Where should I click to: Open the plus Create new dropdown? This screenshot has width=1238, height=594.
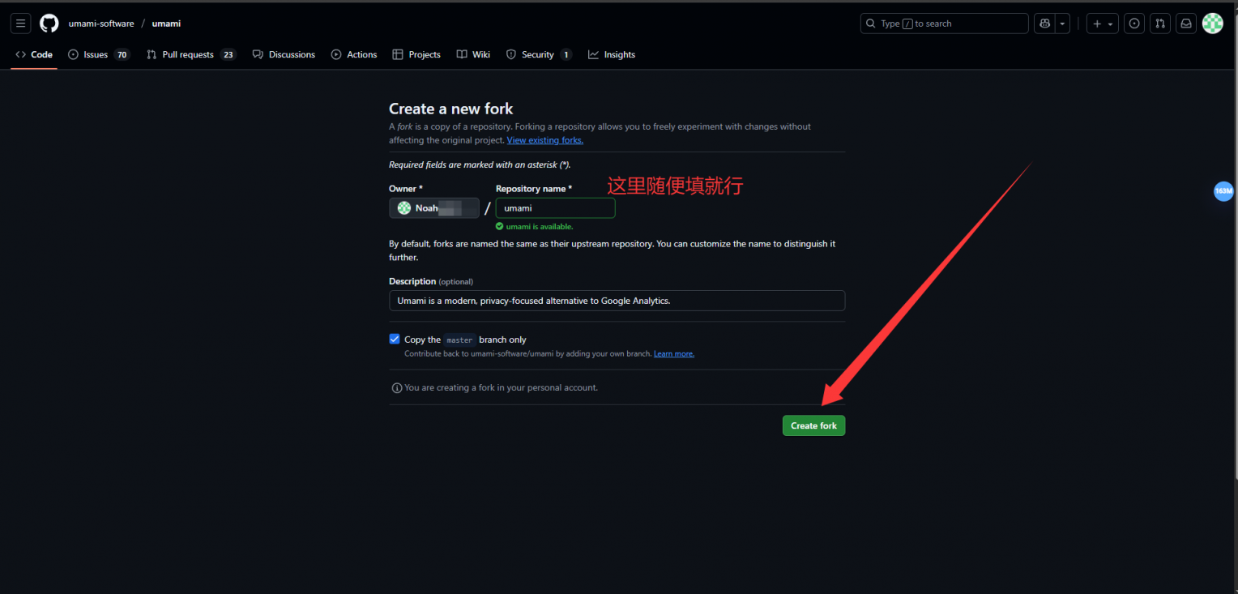[x=1102, y=24]
